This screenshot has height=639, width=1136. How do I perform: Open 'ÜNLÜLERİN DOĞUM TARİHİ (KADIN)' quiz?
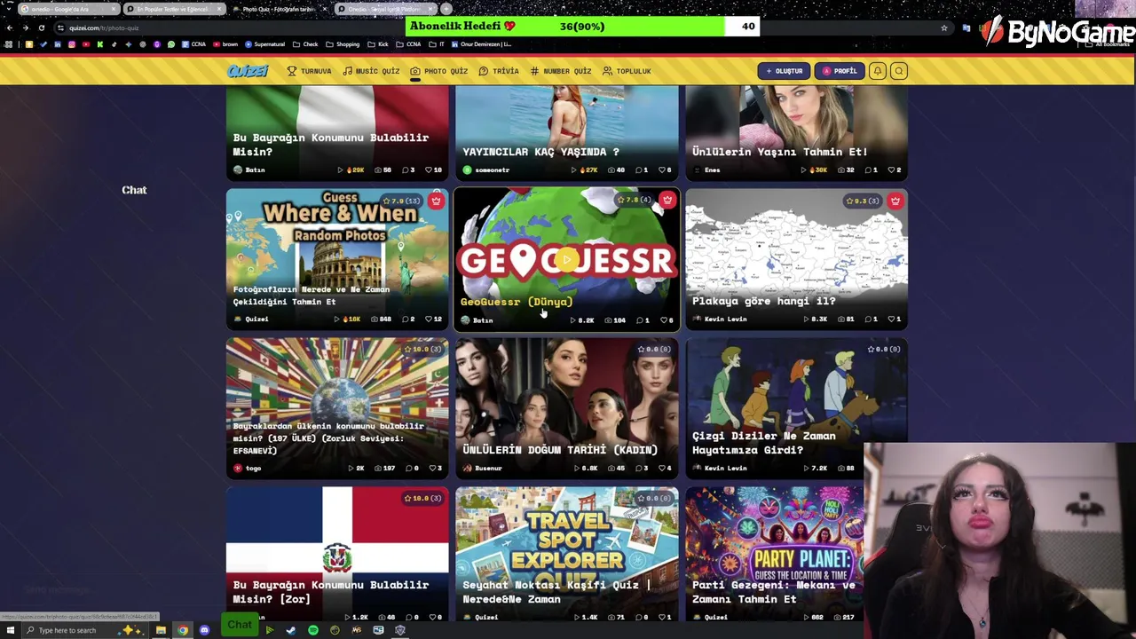pyautogui.click(x=566, y=408)
